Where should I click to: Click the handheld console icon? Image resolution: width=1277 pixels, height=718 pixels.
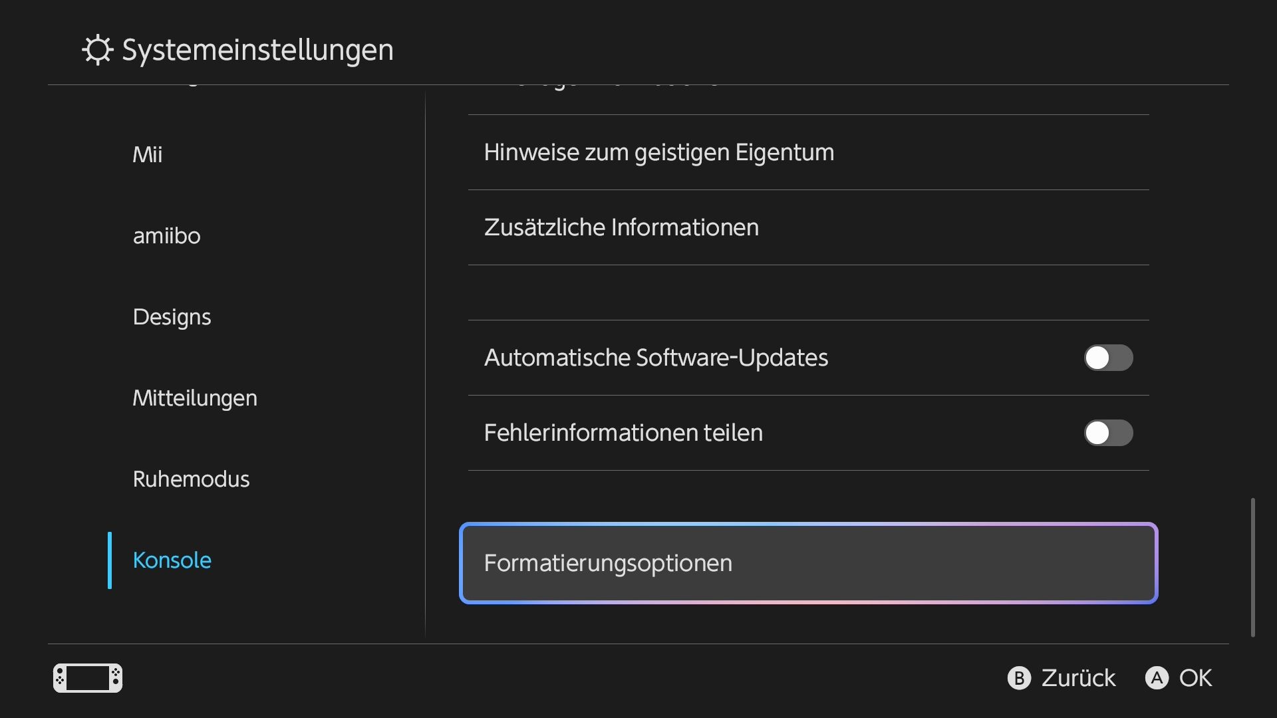click(88, 678)
